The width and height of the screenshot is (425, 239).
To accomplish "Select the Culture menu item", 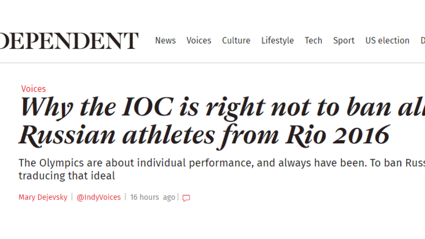I will coord(236,41).
